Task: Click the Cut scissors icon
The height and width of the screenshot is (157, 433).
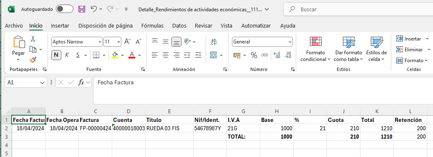Action: tap(33, 38)
